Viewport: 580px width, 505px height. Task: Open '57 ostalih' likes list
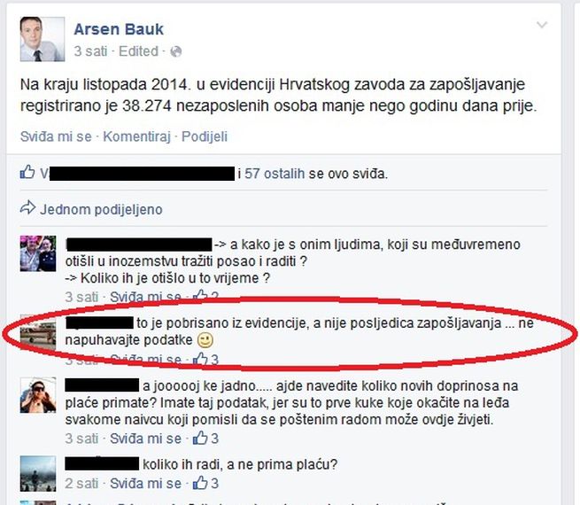[275, 174]
